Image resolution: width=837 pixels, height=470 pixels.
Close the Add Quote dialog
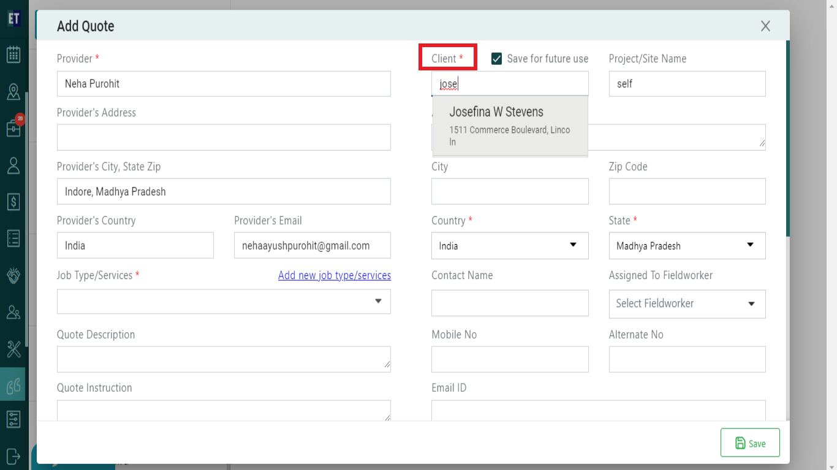pyautogui.click(x=765, y=26)
